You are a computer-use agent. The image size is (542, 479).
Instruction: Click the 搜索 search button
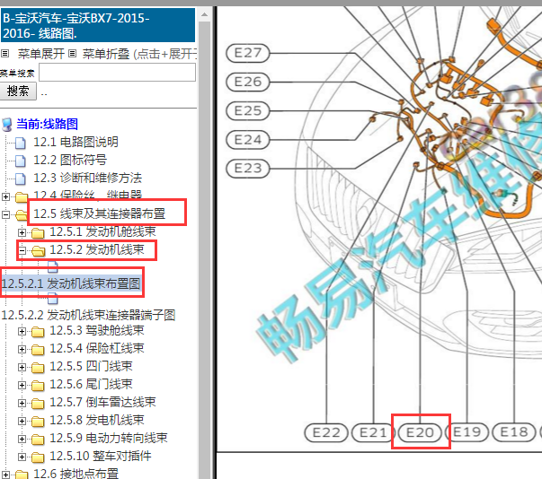click(18, 91)
